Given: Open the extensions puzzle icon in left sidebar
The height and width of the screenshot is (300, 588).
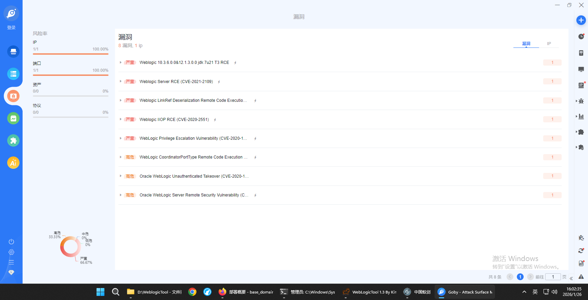Looking at the screenshot, I should [13, 140].
